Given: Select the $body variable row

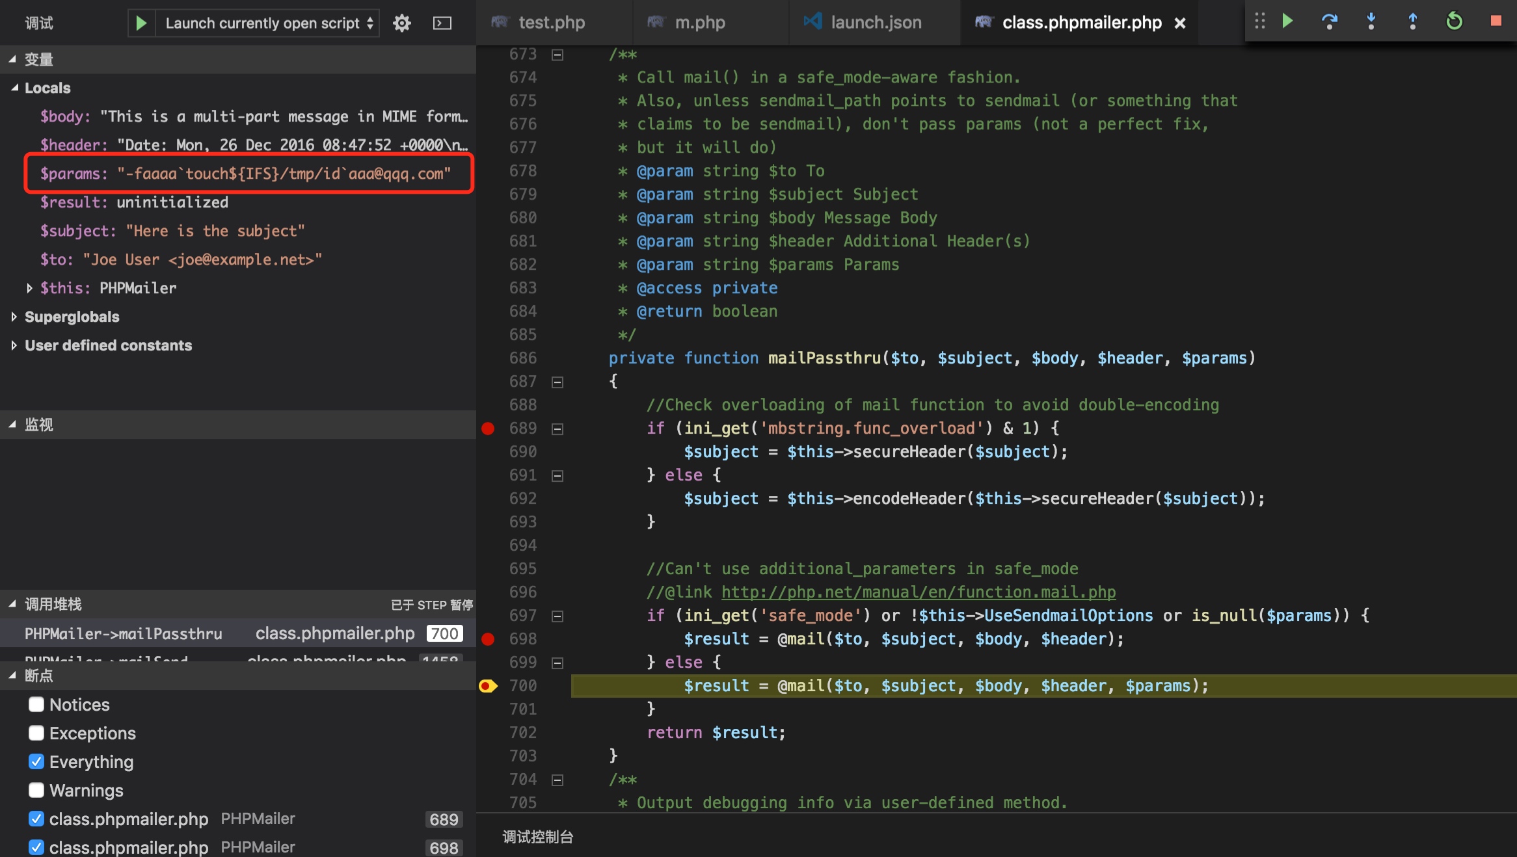Looking at the screenshot, I should click(x=238, y=116).
